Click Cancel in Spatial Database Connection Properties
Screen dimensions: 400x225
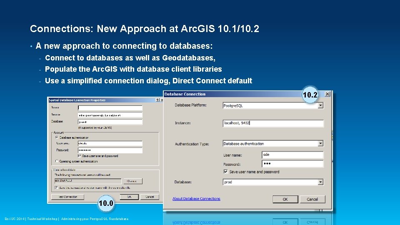(x=150, y=197)
